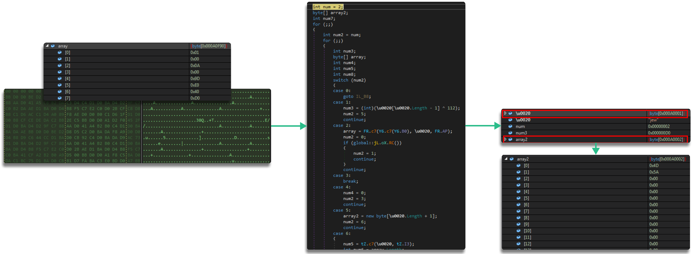
Task: Click the icon next to the num3 variable
Action: [510, 133]
